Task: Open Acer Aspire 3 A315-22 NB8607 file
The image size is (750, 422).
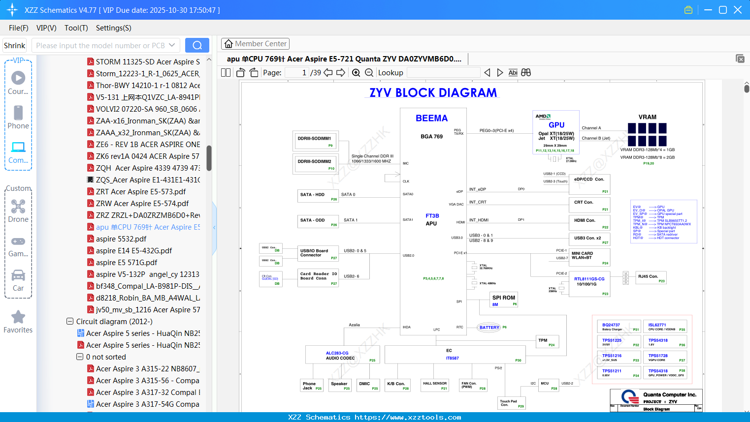Action: point(143,369)
